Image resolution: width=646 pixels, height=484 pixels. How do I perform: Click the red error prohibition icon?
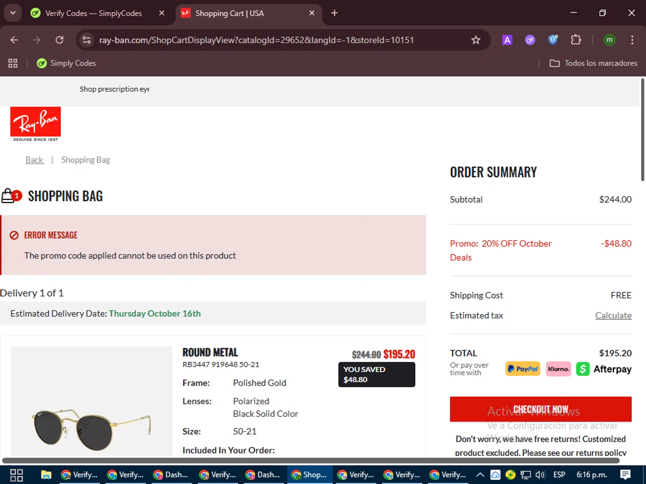14,235
